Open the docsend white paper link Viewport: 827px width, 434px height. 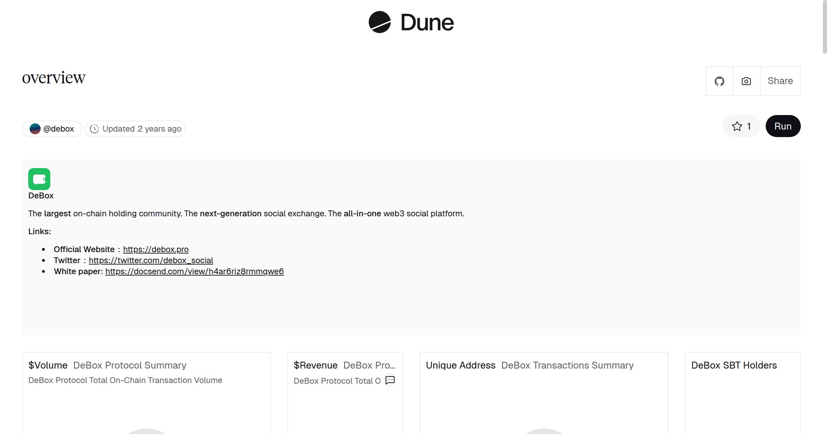pos(194,271)
